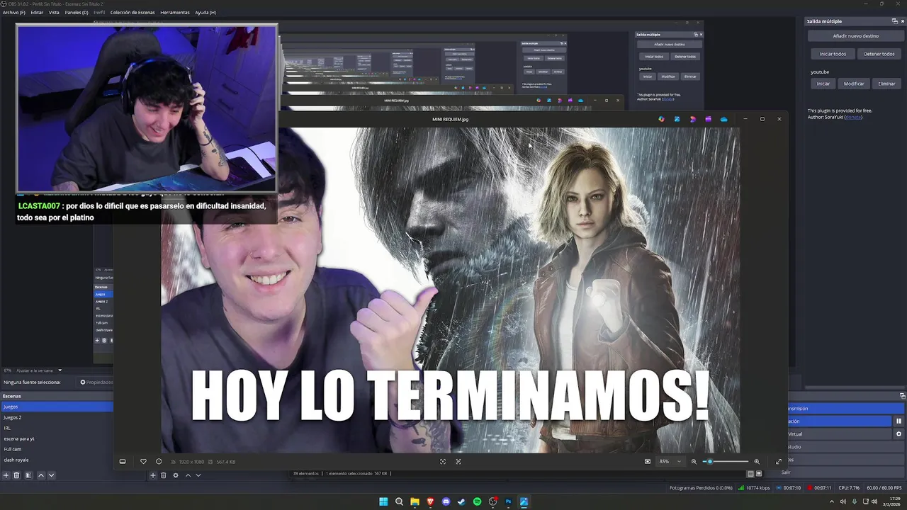Open the Herramientas menu
The image size is (907, 510).
point(175,12)
